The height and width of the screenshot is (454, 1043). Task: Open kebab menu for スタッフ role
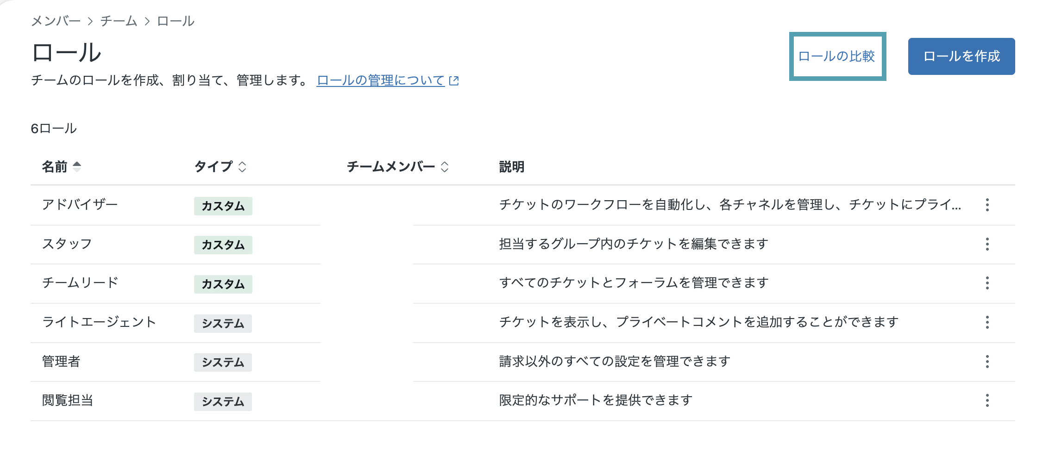(x=987, y=244)
